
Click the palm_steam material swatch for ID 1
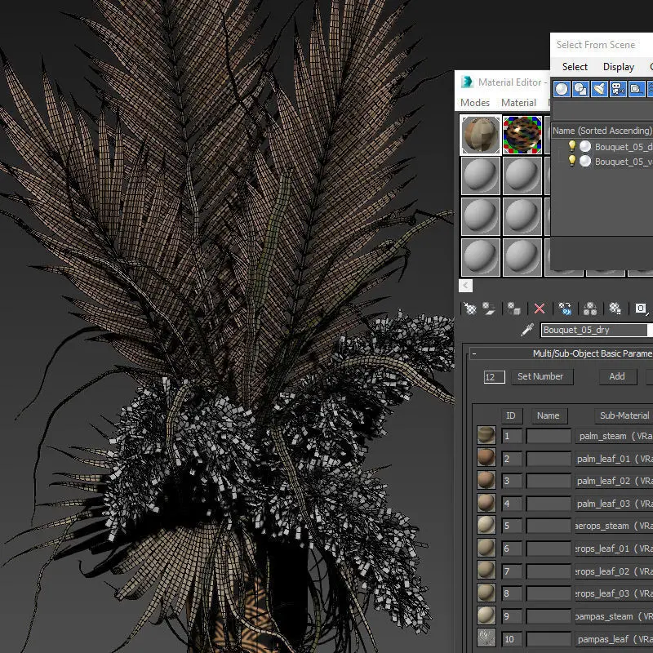(486, 436)
